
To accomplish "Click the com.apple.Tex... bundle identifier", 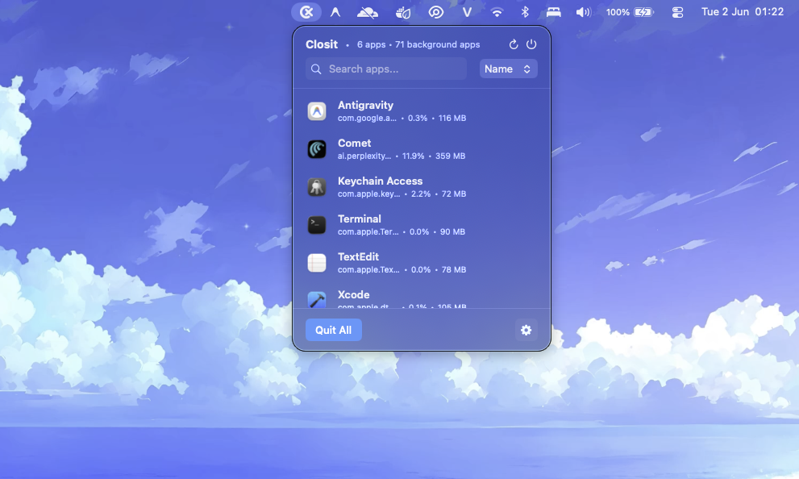I will (368, 269).
